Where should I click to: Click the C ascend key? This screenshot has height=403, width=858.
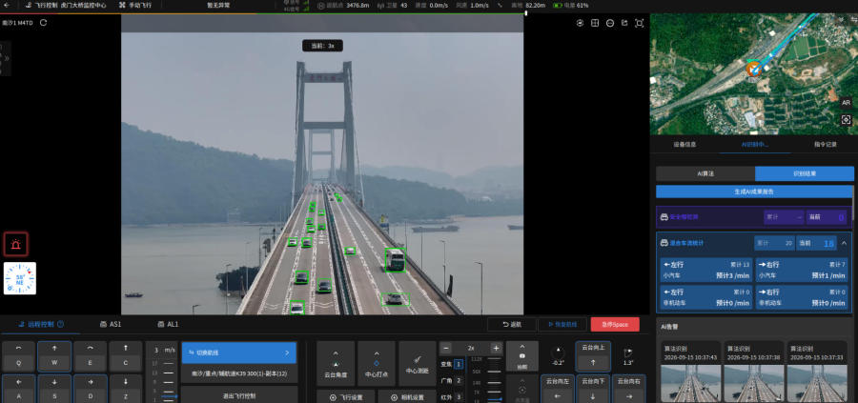tap(125, 356)
